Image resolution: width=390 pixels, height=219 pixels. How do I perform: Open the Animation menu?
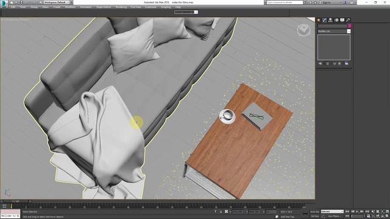[86, 7]
